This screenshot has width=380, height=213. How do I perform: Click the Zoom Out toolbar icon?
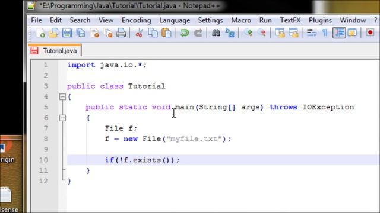(262, 33)
